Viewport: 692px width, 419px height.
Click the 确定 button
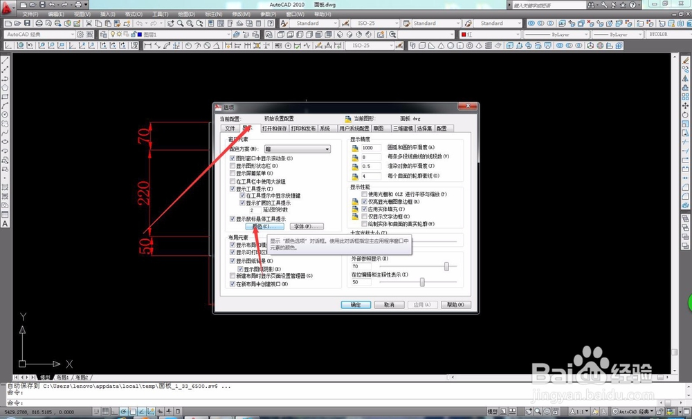356,305
